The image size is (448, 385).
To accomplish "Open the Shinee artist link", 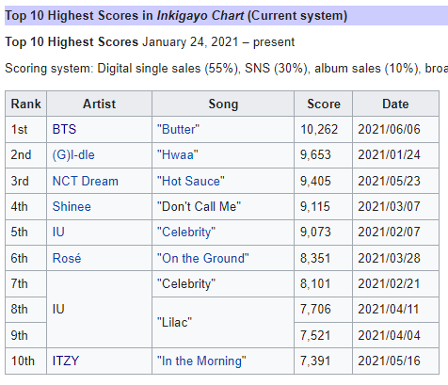I will [72, 206].
